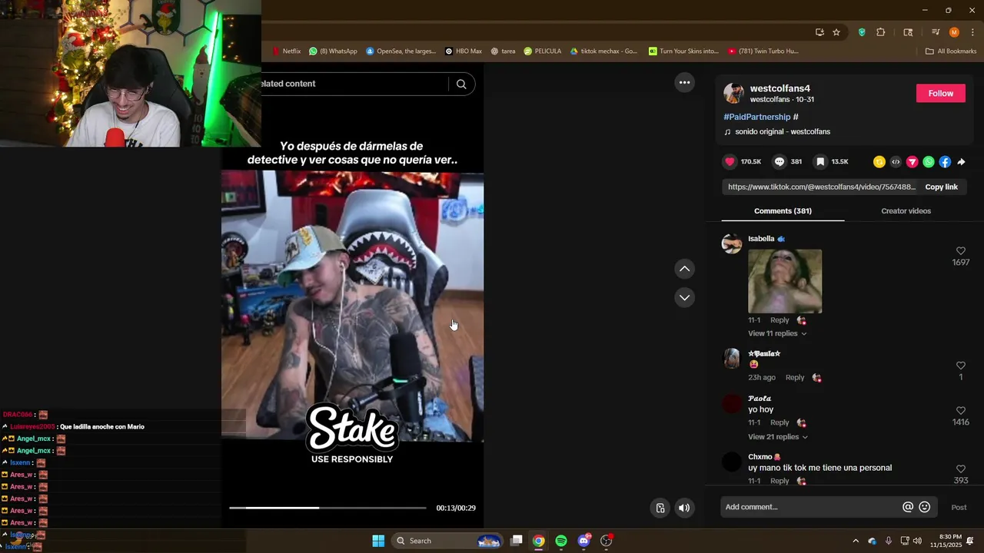Open HBO Max bookmark
Screen dimensions: 984x553
click(x=464, y=51)
